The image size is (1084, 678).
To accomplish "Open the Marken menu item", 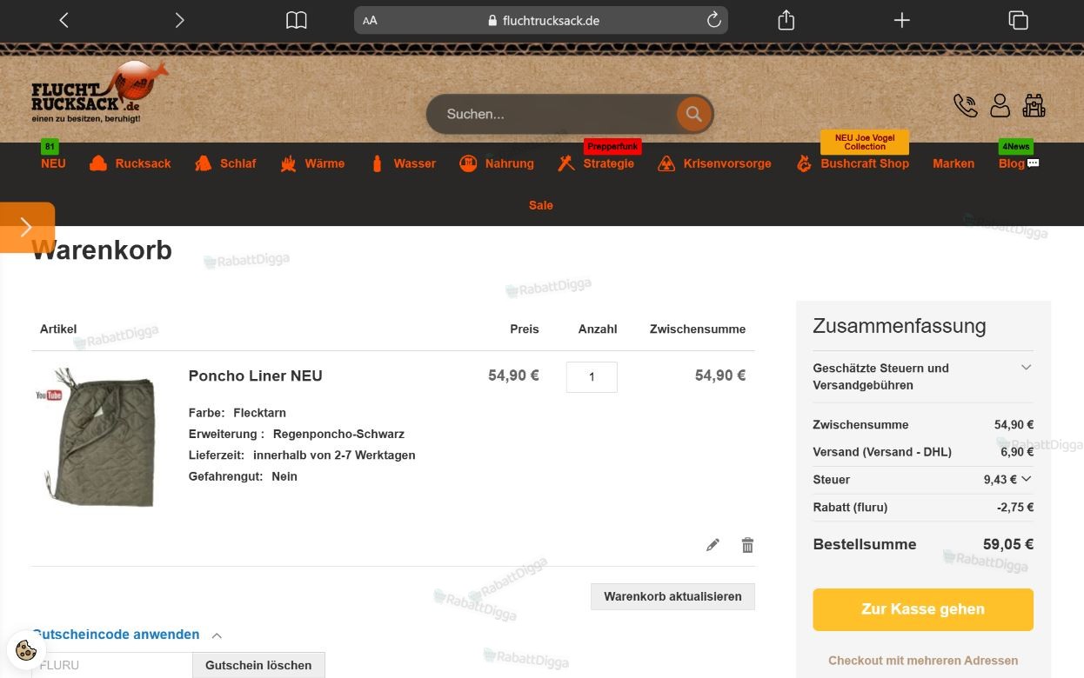I will 954,163.
